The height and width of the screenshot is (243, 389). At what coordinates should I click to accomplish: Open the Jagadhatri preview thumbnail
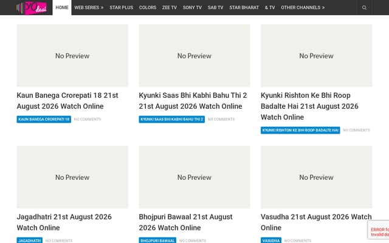coord(72,177)
